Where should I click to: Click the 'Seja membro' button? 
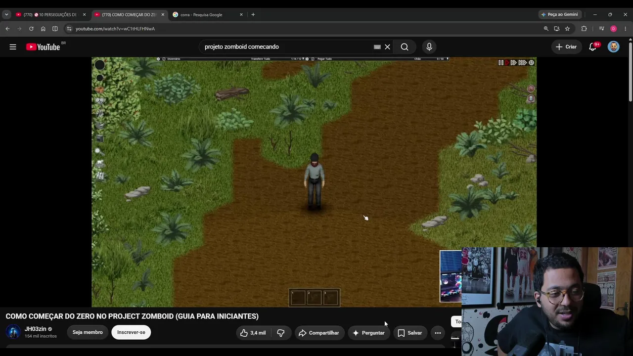coord(88,332)
